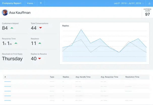153x105 pixels.
Task: Open the date range Jul 01 - Jul 07 picker
Action: pyautogui.click(x=129, y=3)
